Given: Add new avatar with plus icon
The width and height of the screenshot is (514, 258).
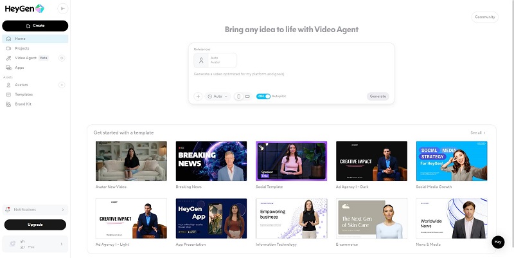Looking at the screenshot, I should [62, 85].
